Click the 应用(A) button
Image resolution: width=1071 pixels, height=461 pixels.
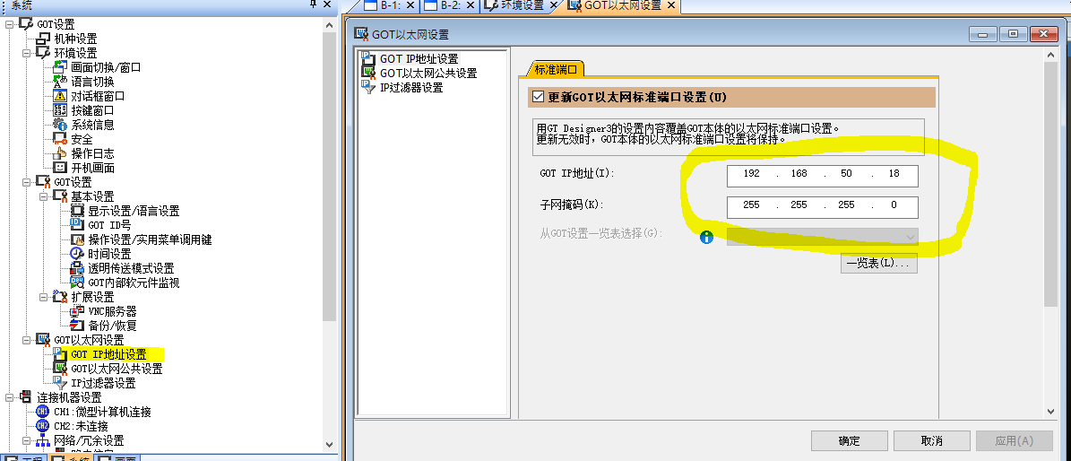pos(1015,440)
